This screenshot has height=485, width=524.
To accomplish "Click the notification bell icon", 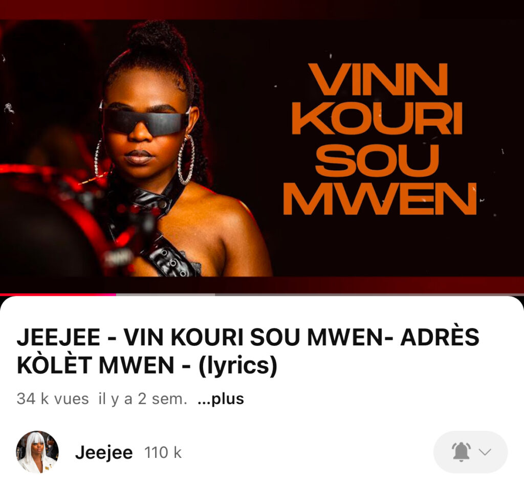I will pyautogui.click(x=461, y=452).
